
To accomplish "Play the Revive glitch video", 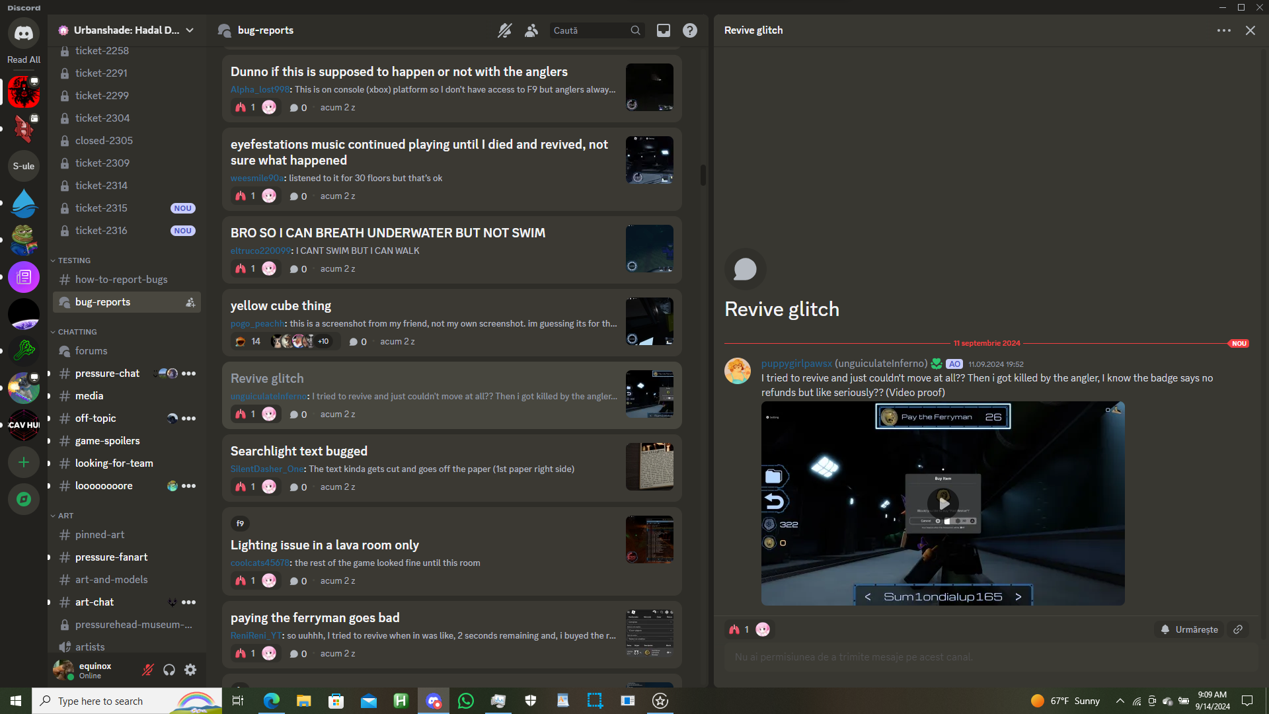I will pyautogui.click(x=943, y=504).
